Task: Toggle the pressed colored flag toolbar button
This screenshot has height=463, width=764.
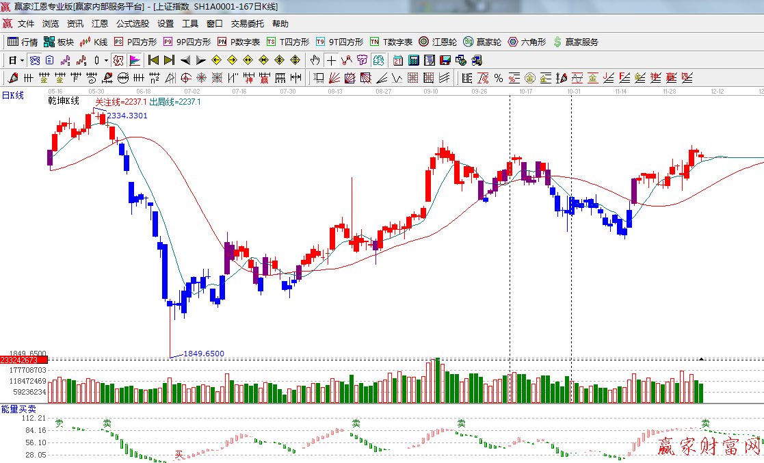Action: [135, 60]
